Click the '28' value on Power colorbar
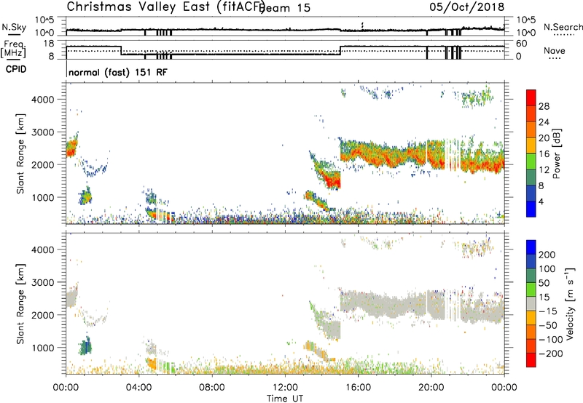The image size is (583, 403). tap(544, 106)
